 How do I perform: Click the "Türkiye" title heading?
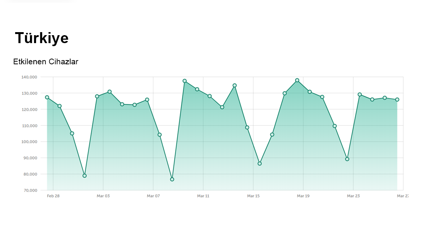coord(42,38)
